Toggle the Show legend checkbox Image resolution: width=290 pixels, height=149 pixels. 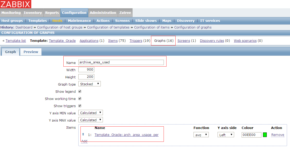80,91
